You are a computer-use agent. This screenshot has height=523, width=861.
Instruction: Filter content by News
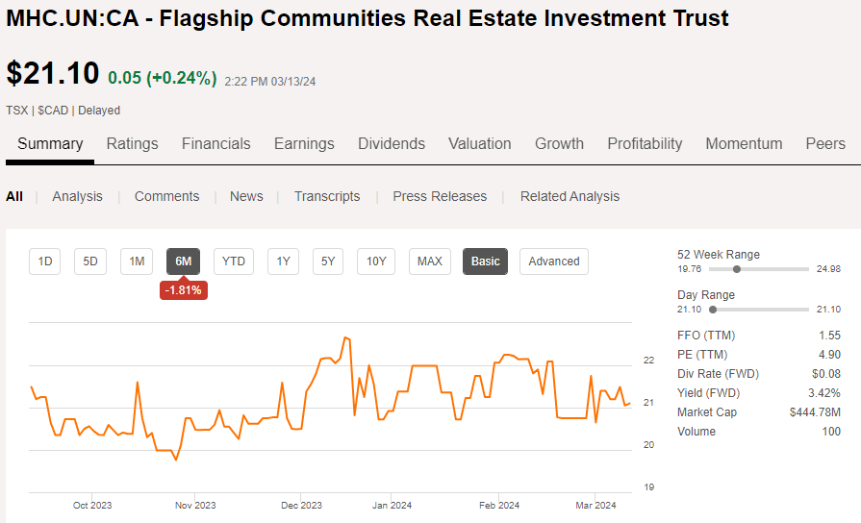[x=246, y=196]
